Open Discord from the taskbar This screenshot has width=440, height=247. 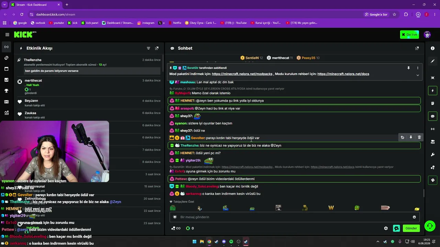224,242
